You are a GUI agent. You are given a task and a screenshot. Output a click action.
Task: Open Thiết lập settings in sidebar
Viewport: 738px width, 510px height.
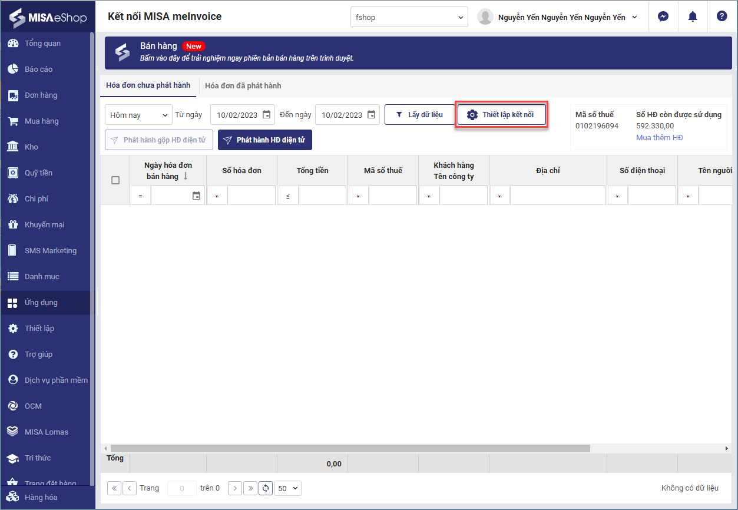45,329
